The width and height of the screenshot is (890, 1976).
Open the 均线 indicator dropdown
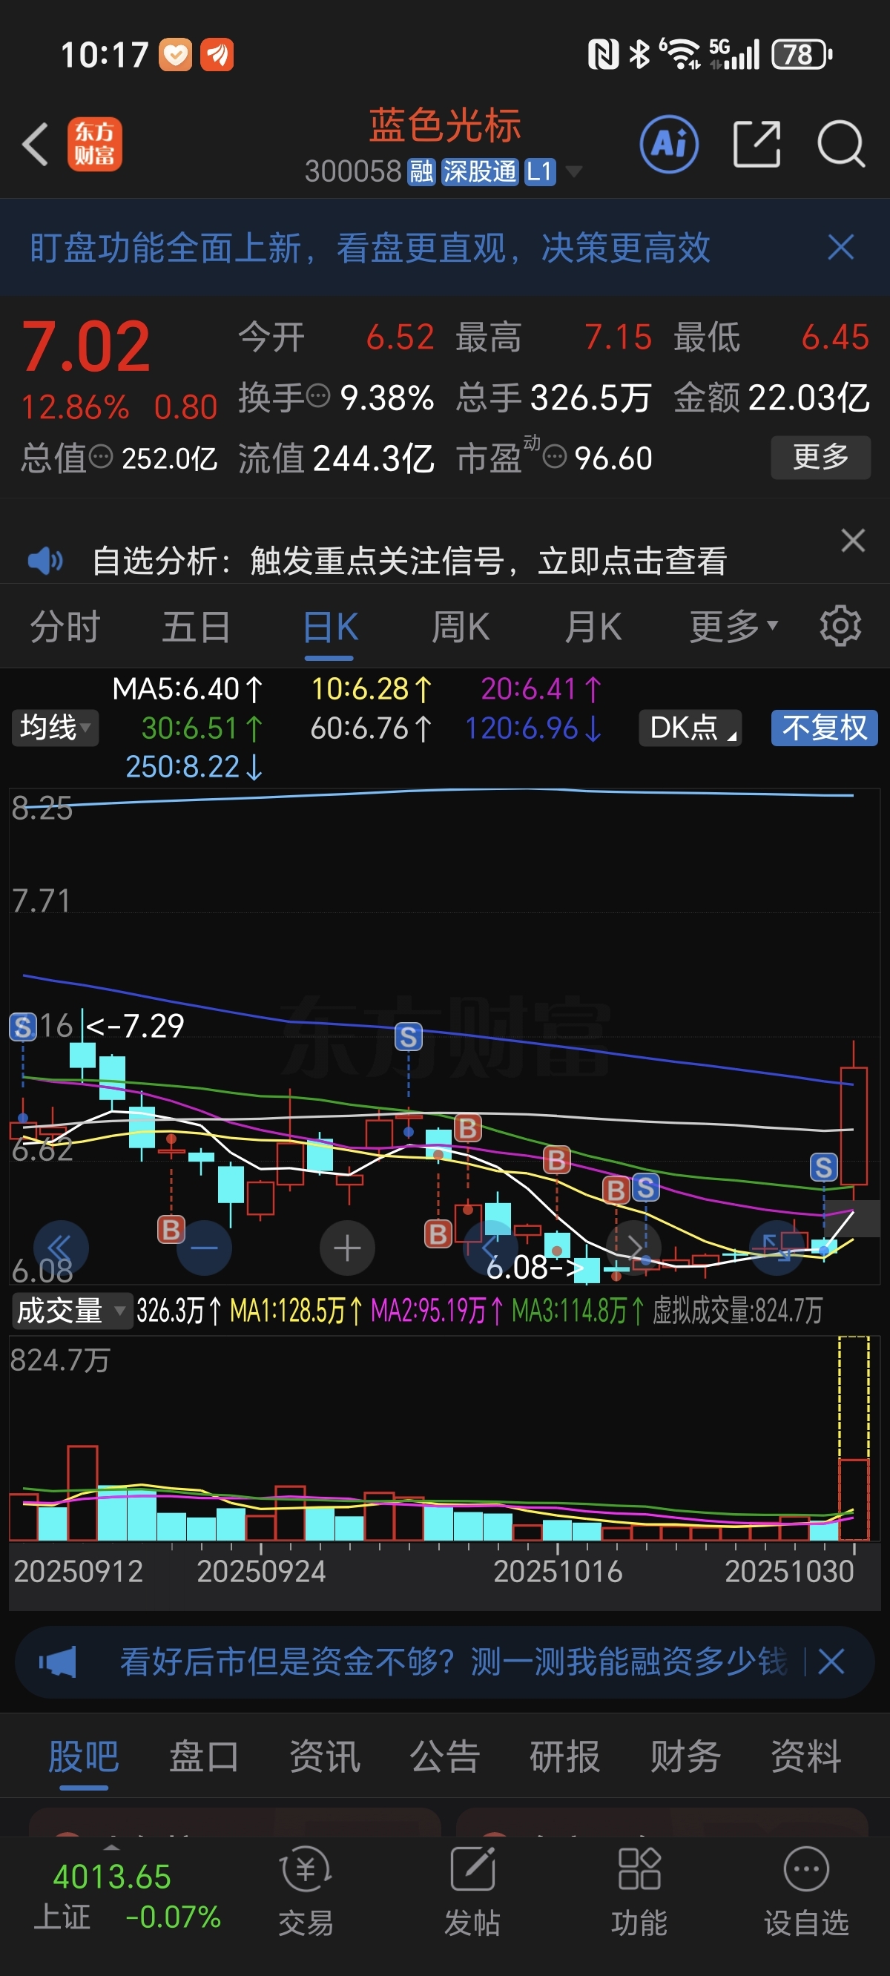55,727
